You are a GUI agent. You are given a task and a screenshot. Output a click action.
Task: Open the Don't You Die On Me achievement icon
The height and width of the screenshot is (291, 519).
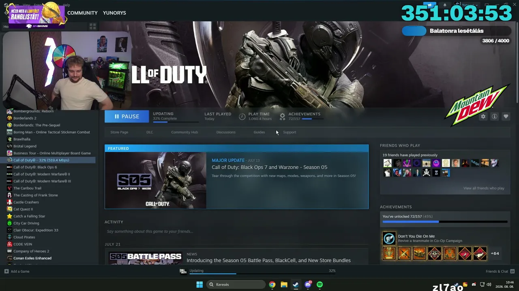tap(389, 238)
